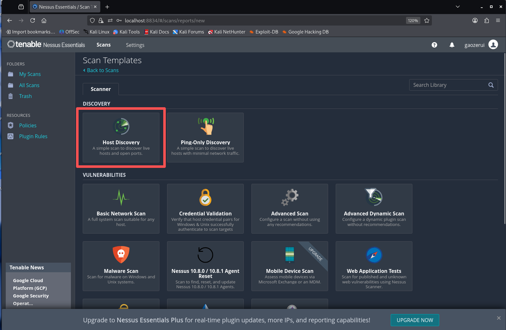The height and width of the screenshot is (330, 506).
Task: Open the Kali NetHunter bookmark
Action: coord(227,32)
